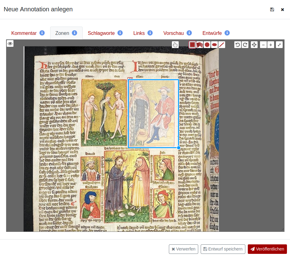Click the Verwerfen button
The image size is (290, 256).
point(184,249)
